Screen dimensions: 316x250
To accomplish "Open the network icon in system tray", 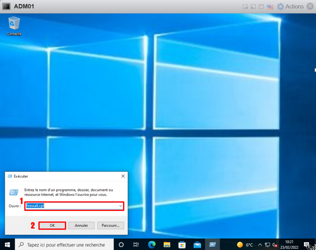I will point(268,245).
